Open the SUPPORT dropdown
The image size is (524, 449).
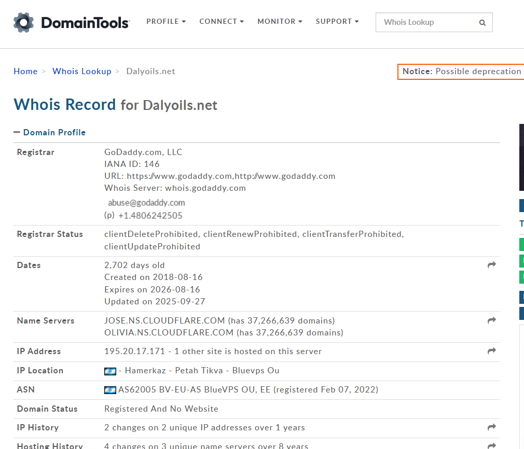337,21
